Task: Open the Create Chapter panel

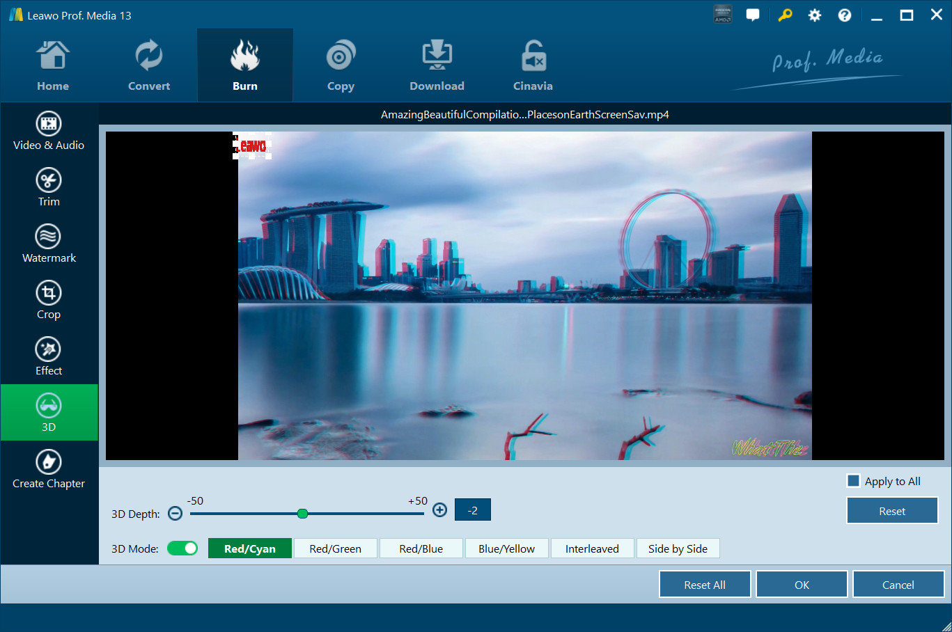Action: point(49,469)
